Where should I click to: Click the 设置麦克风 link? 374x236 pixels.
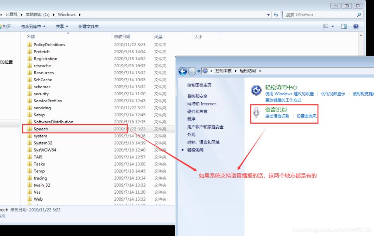[307, 116]
